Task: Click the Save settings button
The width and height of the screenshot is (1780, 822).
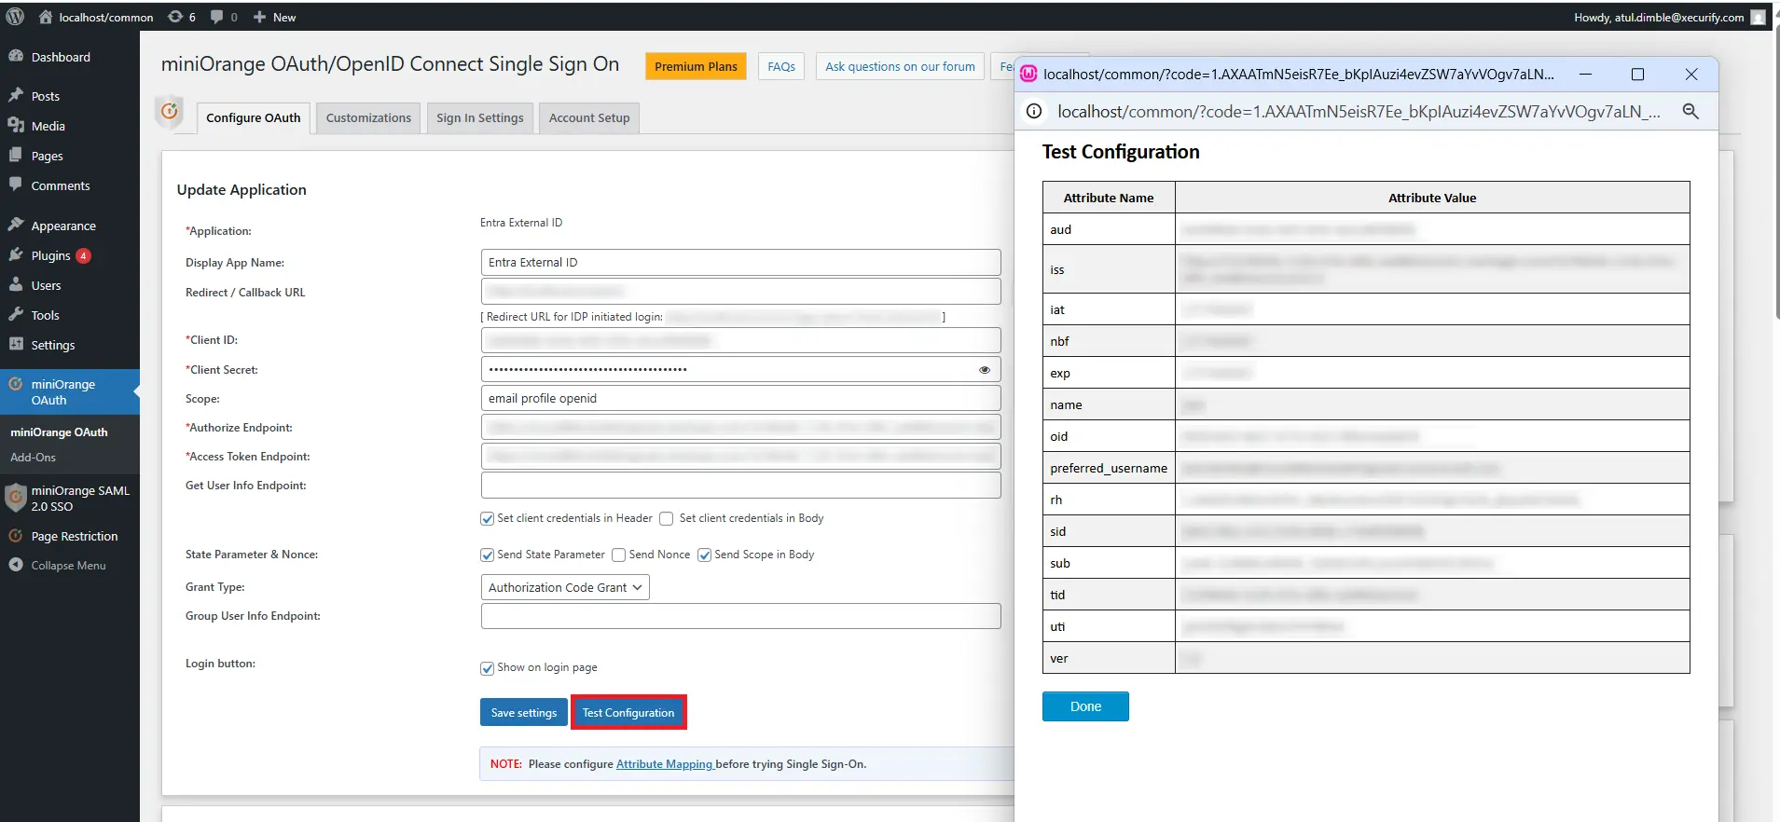Action: click(524, 712)
